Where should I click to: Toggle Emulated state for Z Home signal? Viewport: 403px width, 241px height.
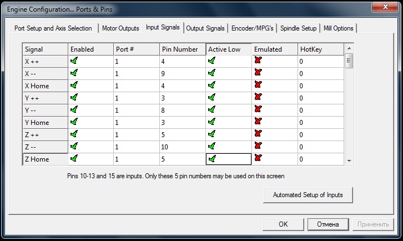(x=258, y=158)
